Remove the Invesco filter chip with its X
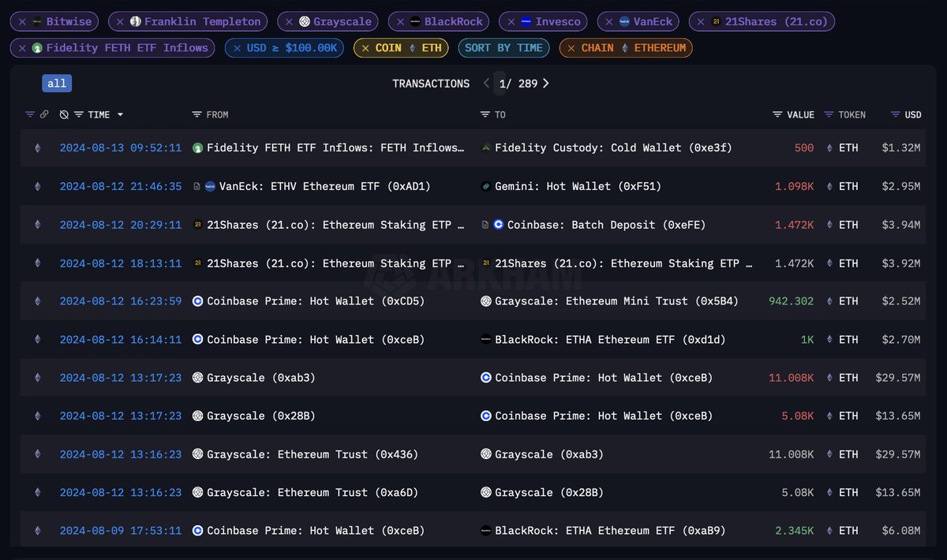The height and width of the screenshot is (560, 947). tap(511, 22)
